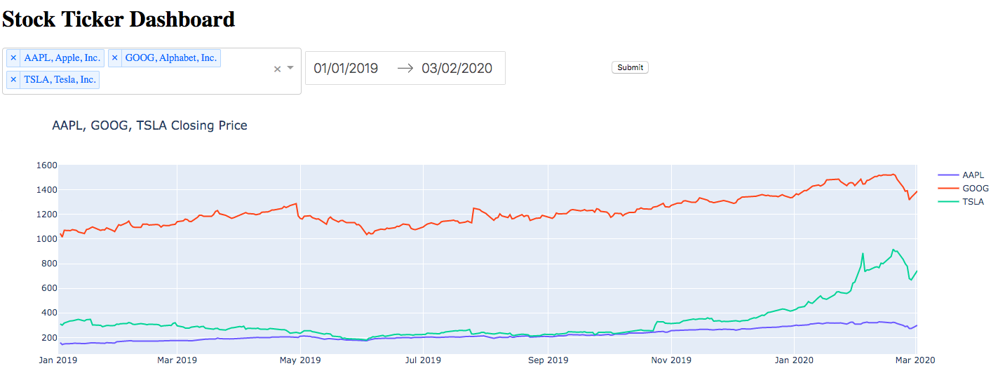Toggle GOOG trace in the legend
Screen dimensions: 998x373
point(963,189)
